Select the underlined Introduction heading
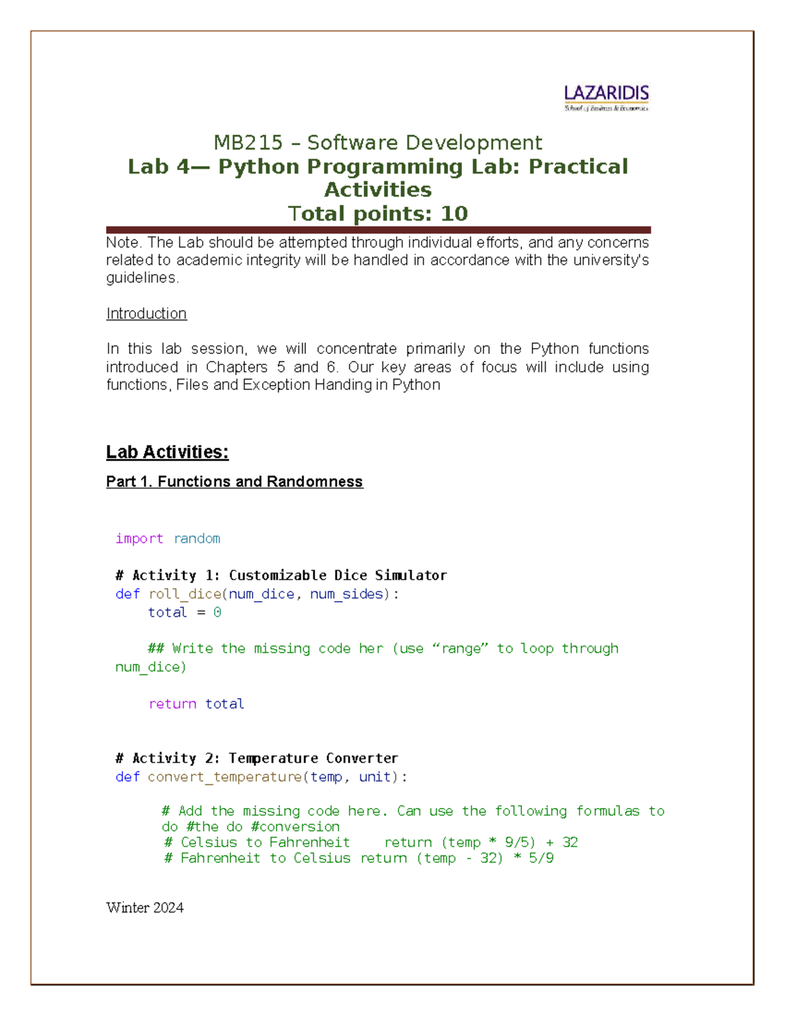This screenshot has width=785, height=1016. pyautogui.click(x=146, y=313)
